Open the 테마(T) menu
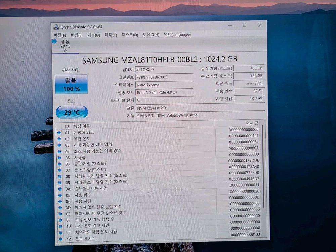This screenshot has height=252, width=336. coord(111,35)
